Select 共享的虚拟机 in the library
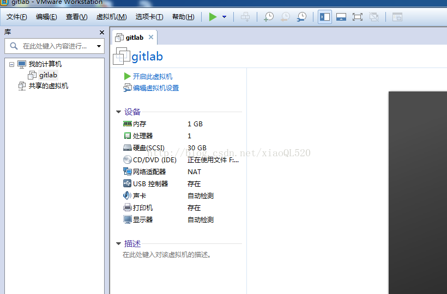 point(48,85)
